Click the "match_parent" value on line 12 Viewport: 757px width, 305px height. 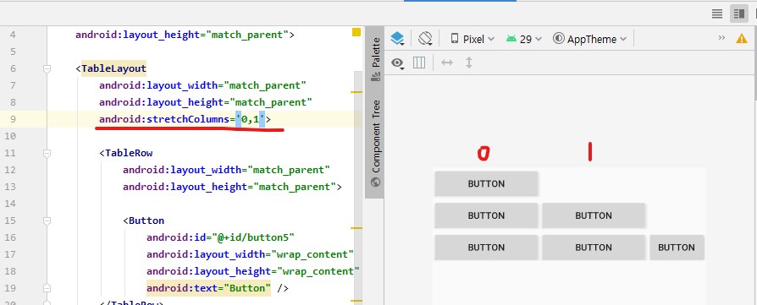click(289, 170)
